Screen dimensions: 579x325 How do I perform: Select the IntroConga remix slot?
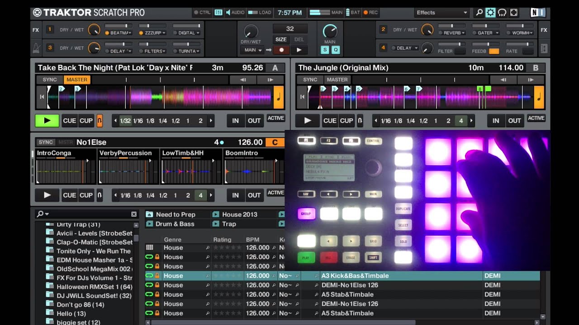pyautogui.click(x=66, y=167)
